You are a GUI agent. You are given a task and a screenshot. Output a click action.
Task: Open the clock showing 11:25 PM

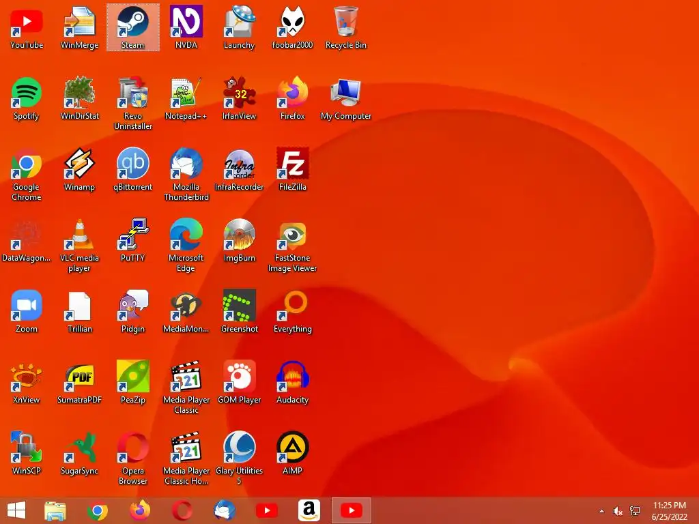670,510
